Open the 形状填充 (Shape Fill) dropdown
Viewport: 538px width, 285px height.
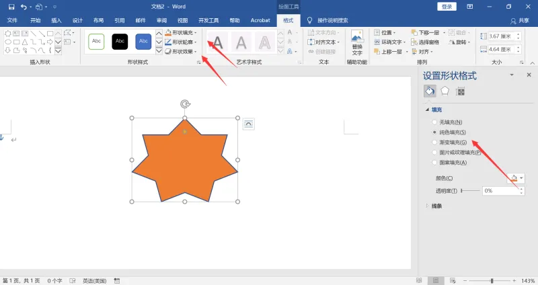pos(181,32)
